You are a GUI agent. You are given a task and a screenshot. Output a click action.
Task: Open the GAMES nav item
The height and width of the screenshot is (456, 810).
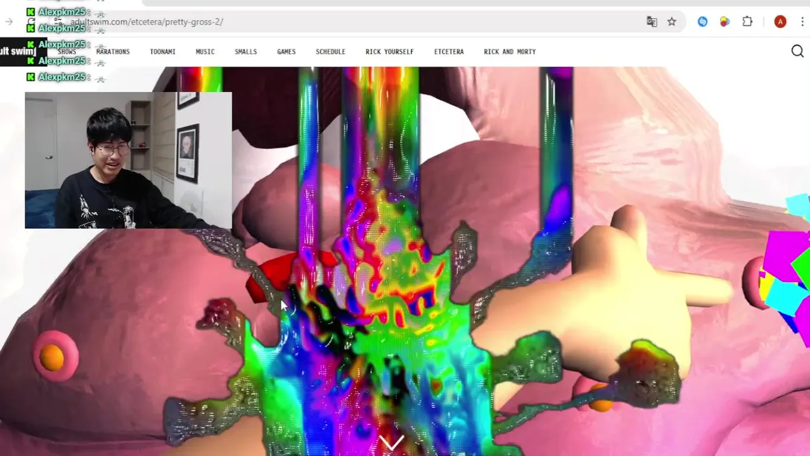286,52
